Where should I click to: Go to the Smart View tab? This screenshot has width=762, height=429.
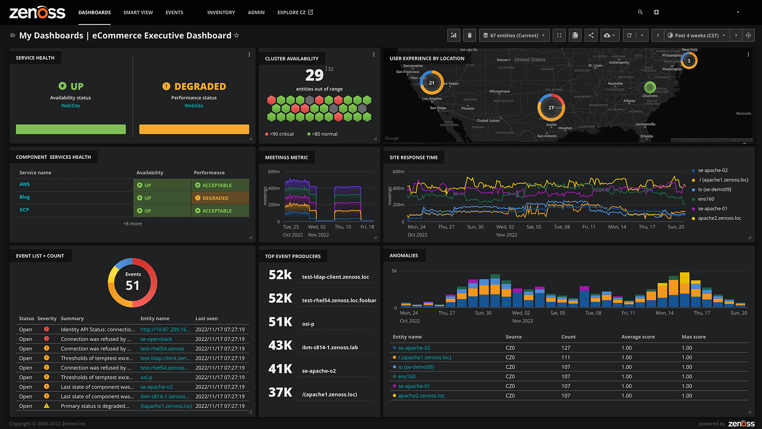(x=138, y=13)
